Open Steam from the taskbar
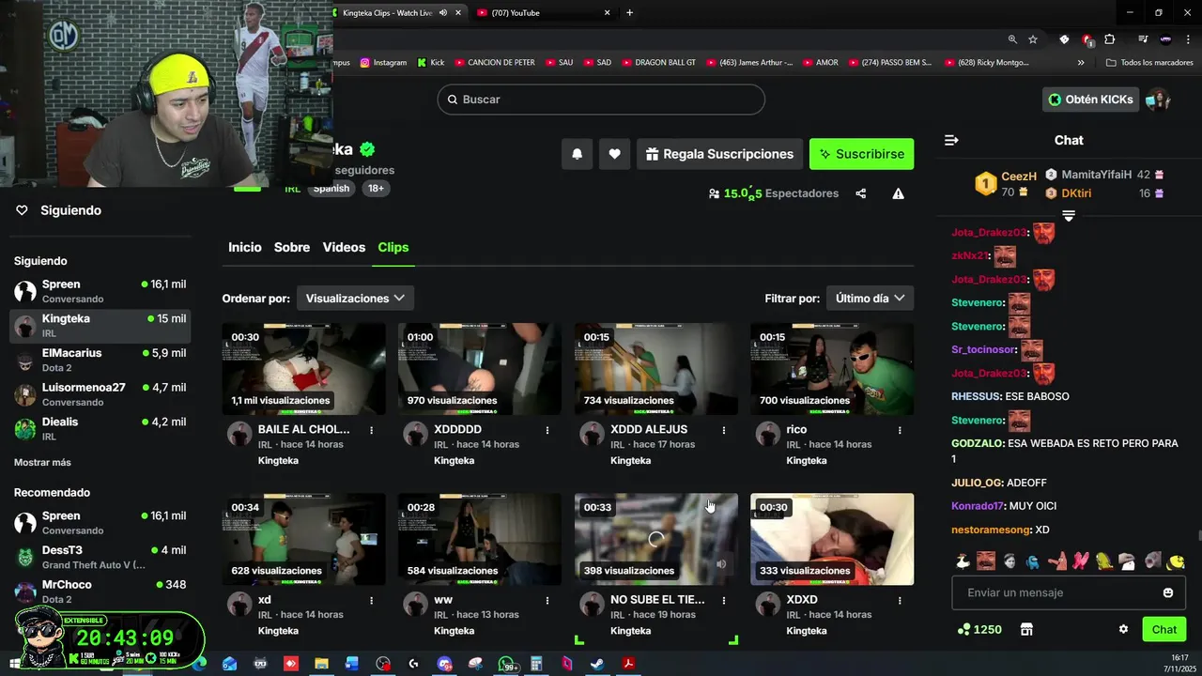 [597, 664]
